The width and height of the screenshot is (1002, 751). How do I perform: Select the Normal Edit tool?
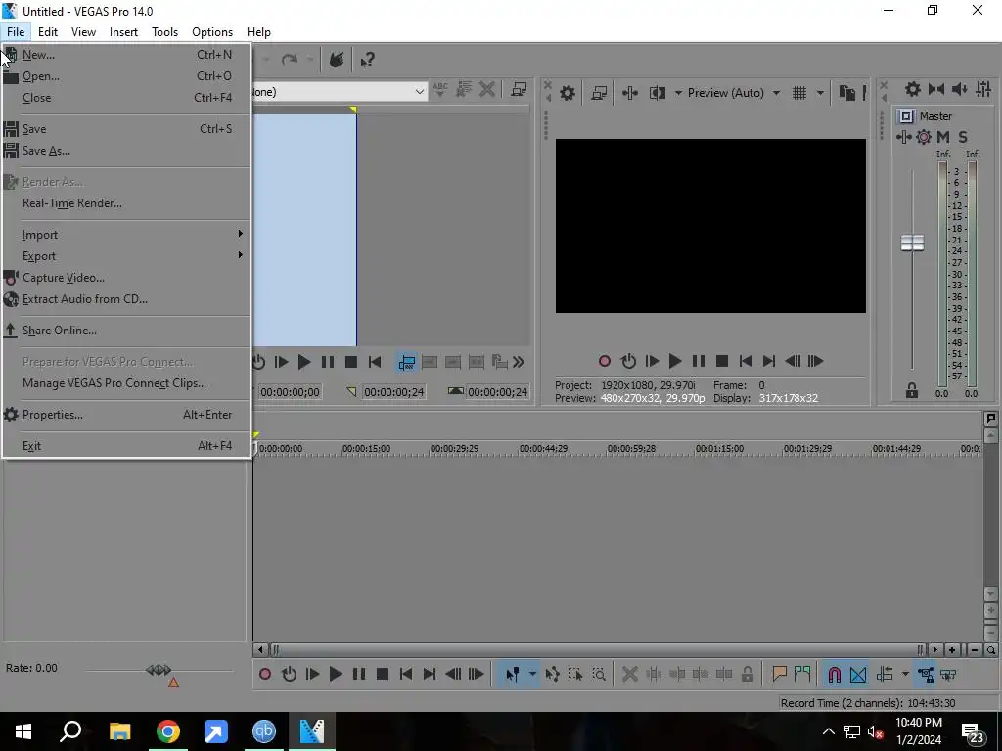[512, 674]
